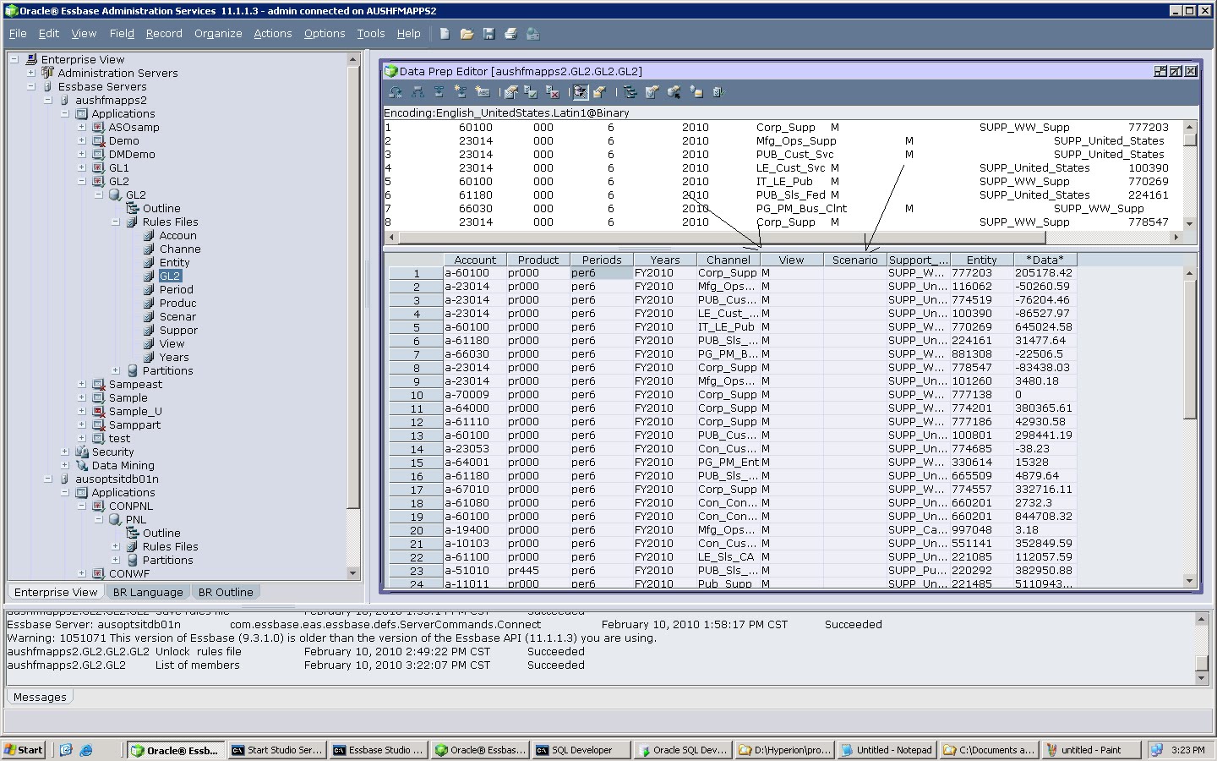Viewport: 1217px width, 761px height.
Task: Click the Data Mining node icon
Action: pyautogui.click(x=82, y=465)
